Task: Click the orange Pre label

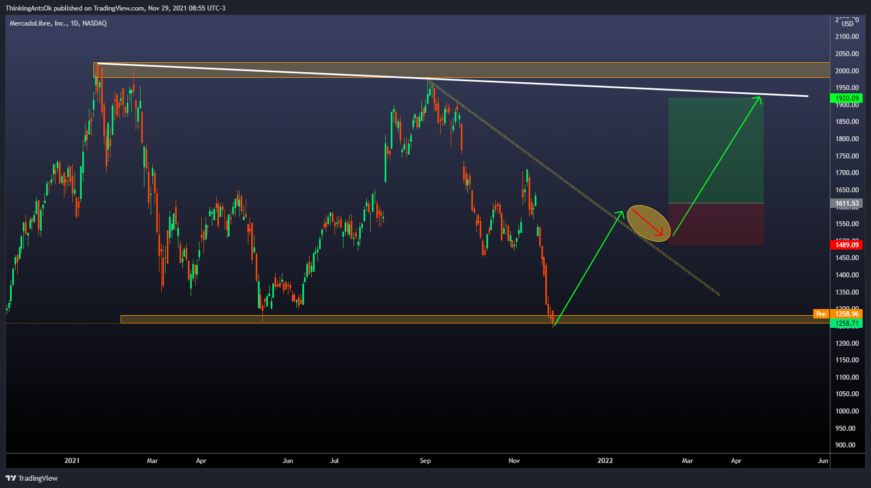Action: pyautogui.click(x=821, y=314)
